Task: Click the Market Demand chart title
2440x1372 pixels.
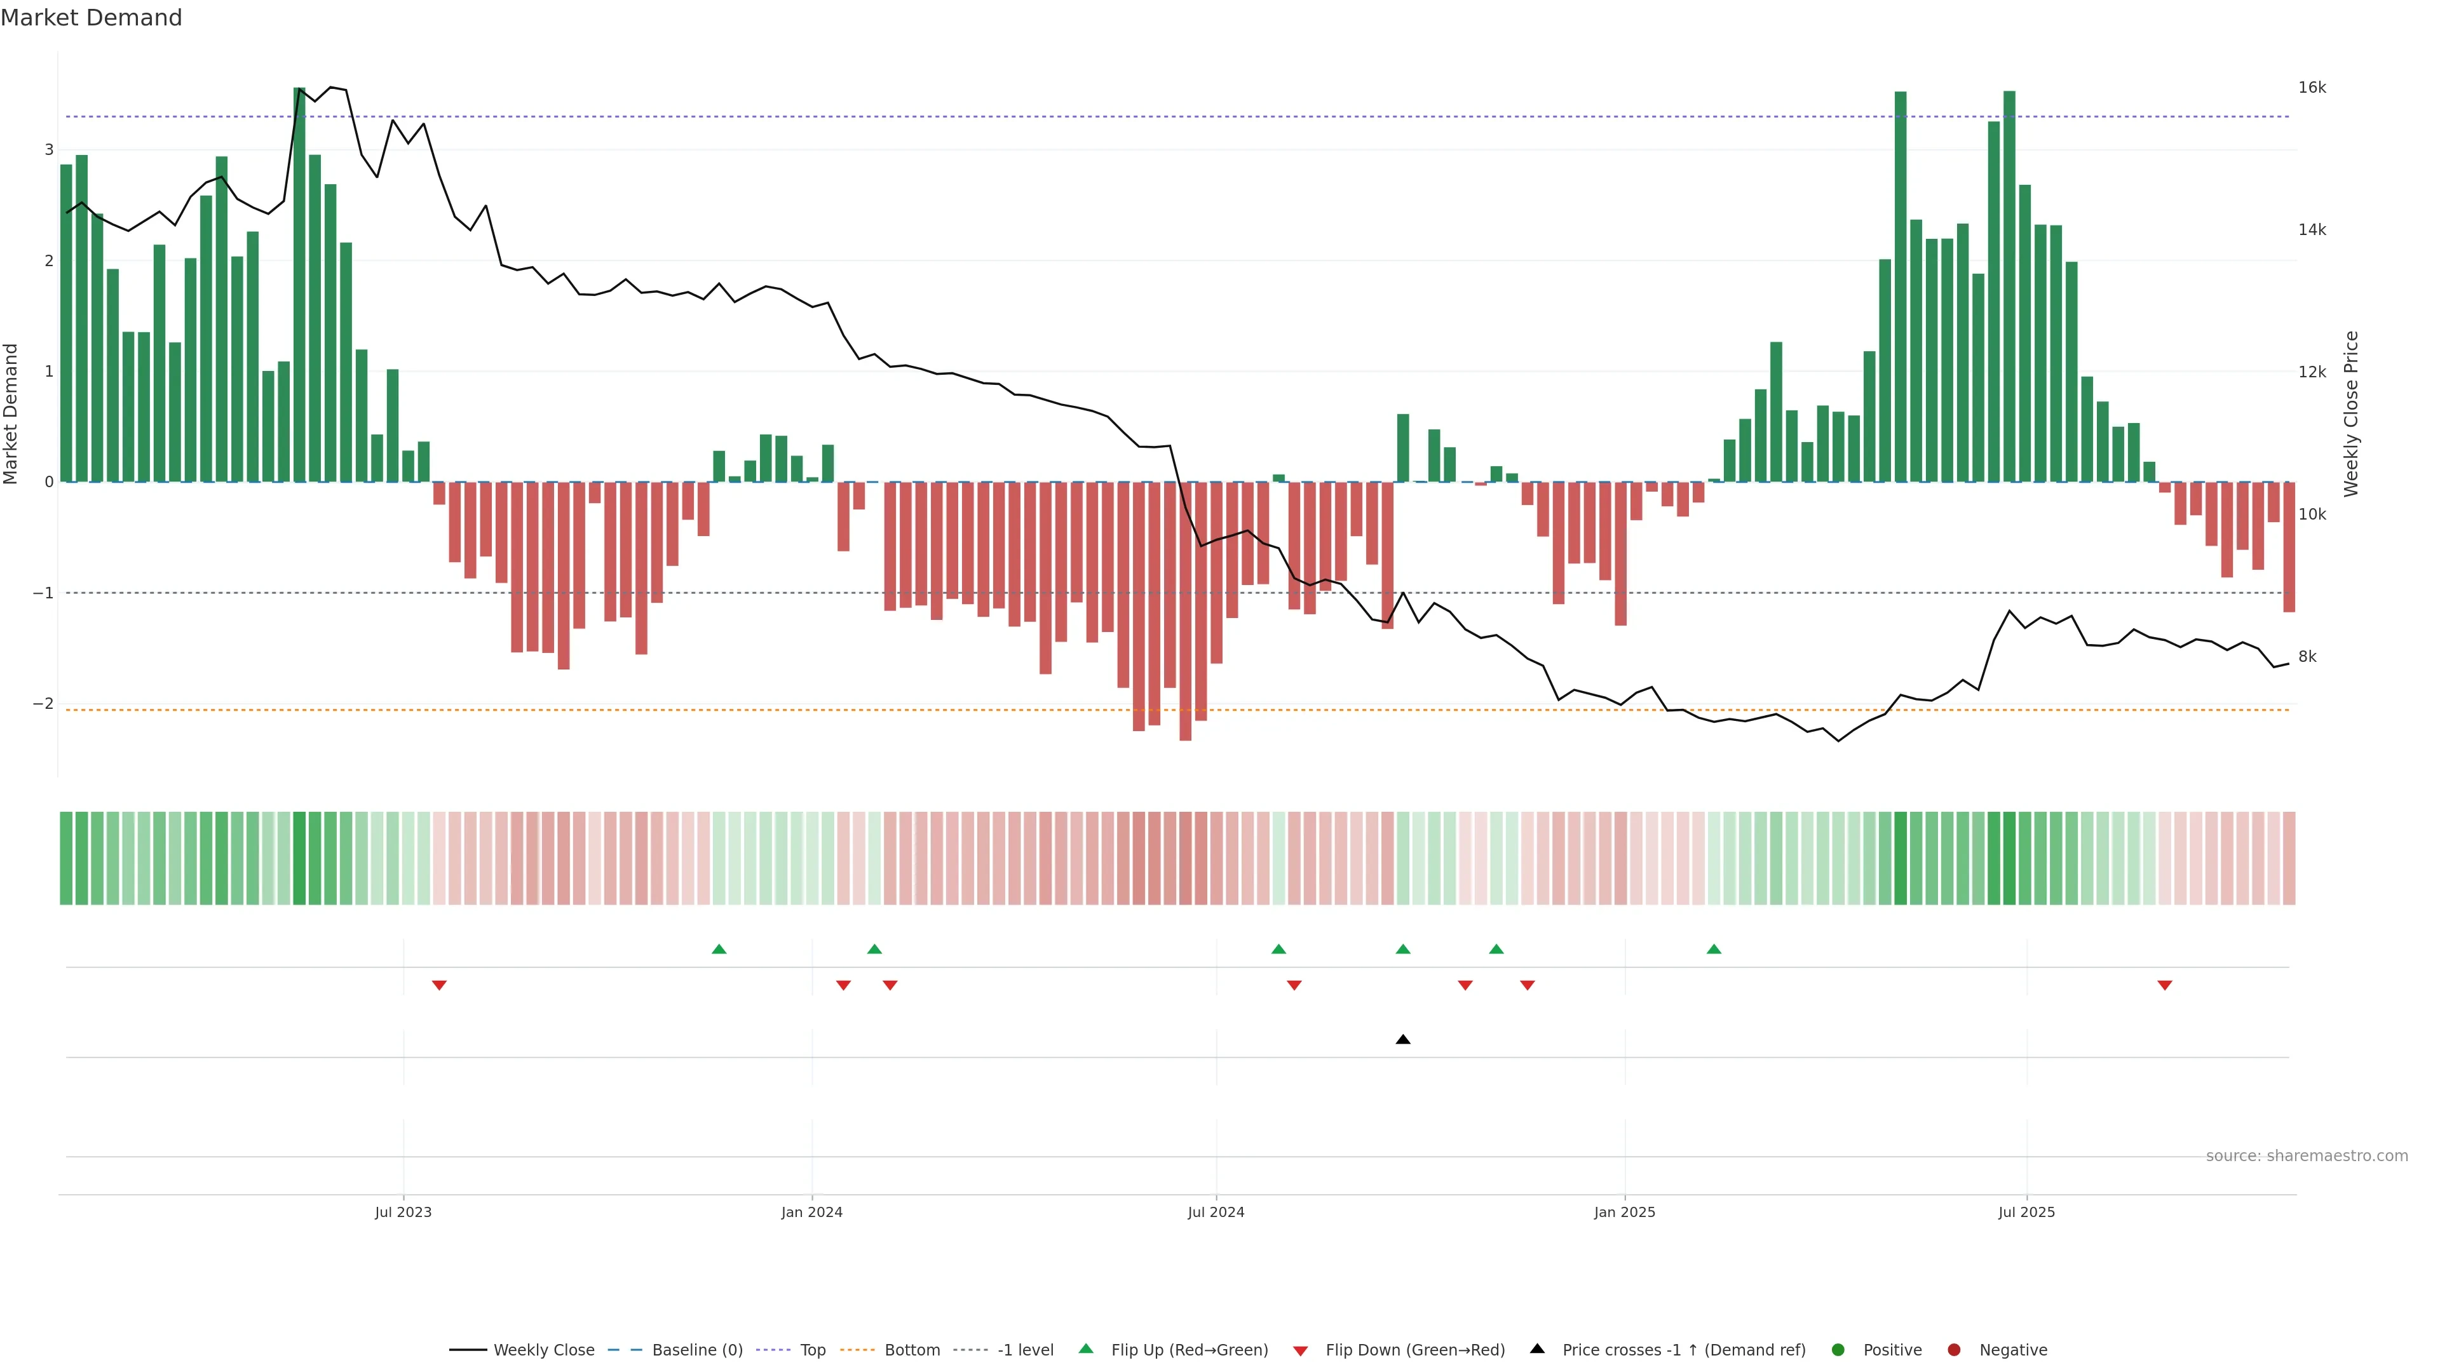Action: [91, 18]
